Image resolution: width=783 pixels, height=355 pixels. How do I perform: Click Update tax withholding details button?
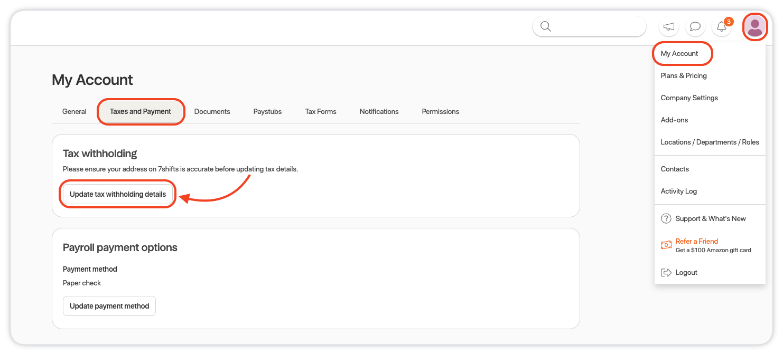[118, 194]
